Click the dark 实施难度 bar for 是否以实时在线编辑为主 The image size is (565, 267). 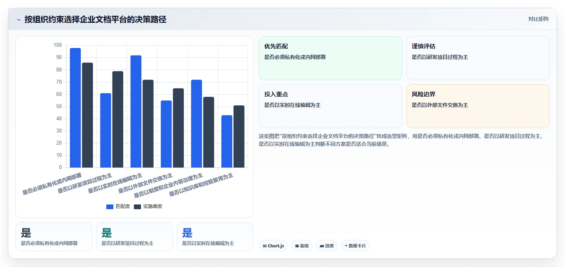(148, 124)
